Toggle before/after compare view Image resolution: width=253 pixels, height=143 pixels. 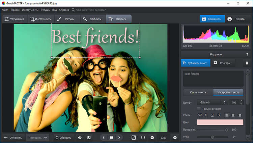[x=89, y=138]
